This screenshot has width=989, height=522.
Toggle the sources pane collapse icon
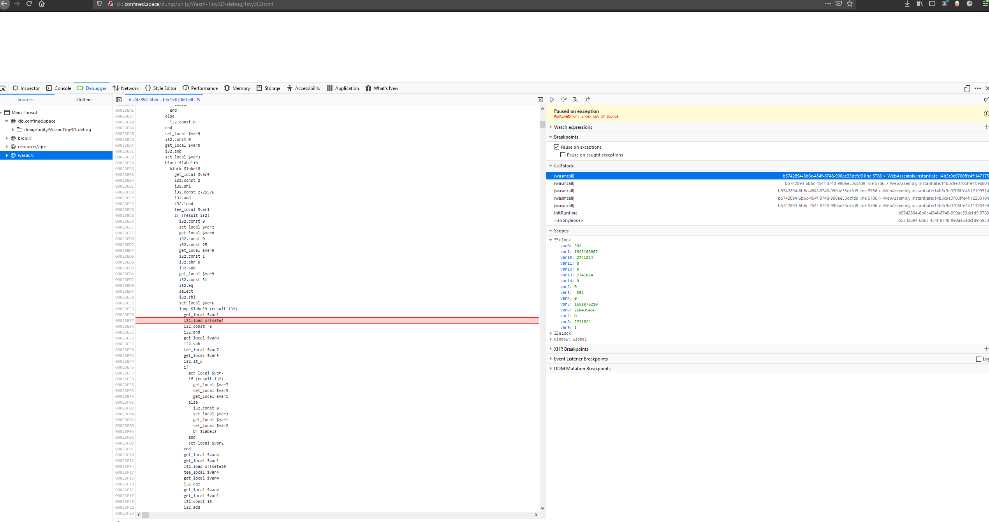click(119, 100)
